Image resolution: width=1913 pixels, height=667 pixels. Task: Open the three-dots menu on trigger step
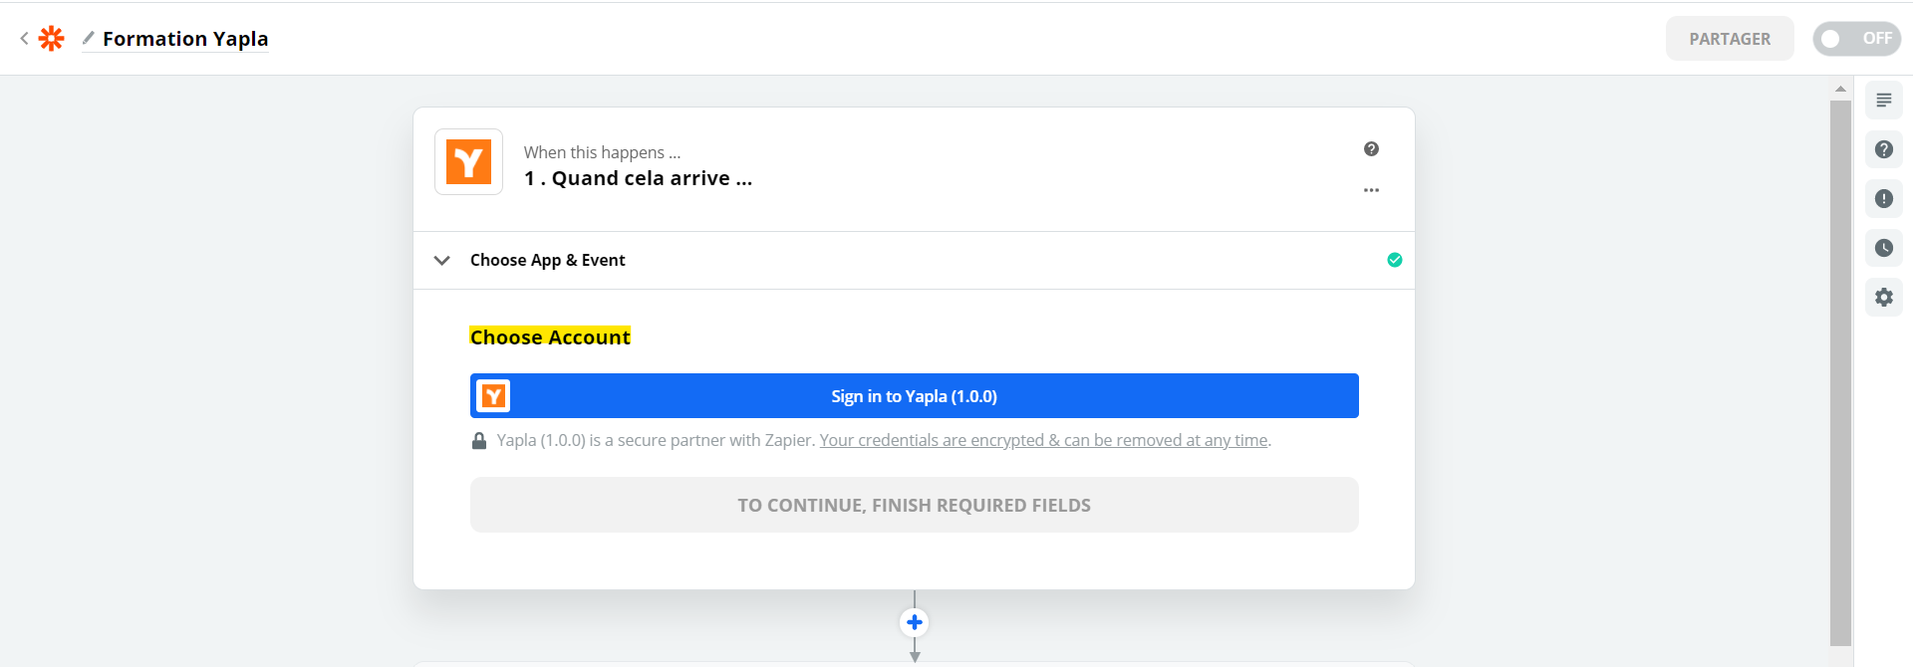tap(1371, 190)
